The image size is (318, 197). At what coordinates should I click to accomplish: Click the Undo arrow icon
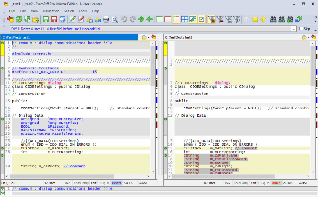(x=124, y=20)
